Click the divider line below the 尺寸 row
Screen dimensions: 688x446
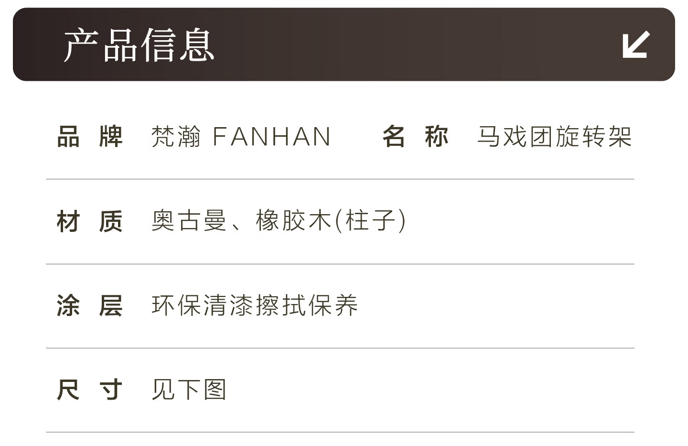tap(340, 432)
